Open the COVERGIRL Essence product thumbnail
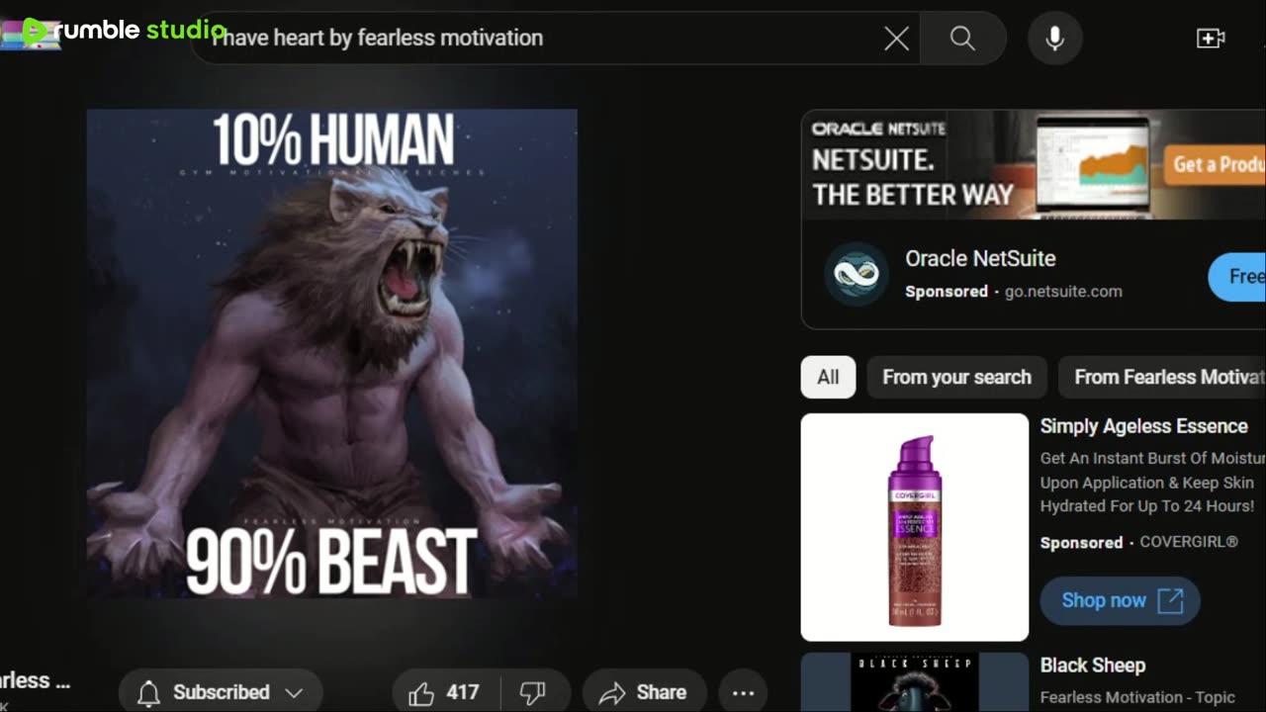1266x712 pixels. point(915,527)
